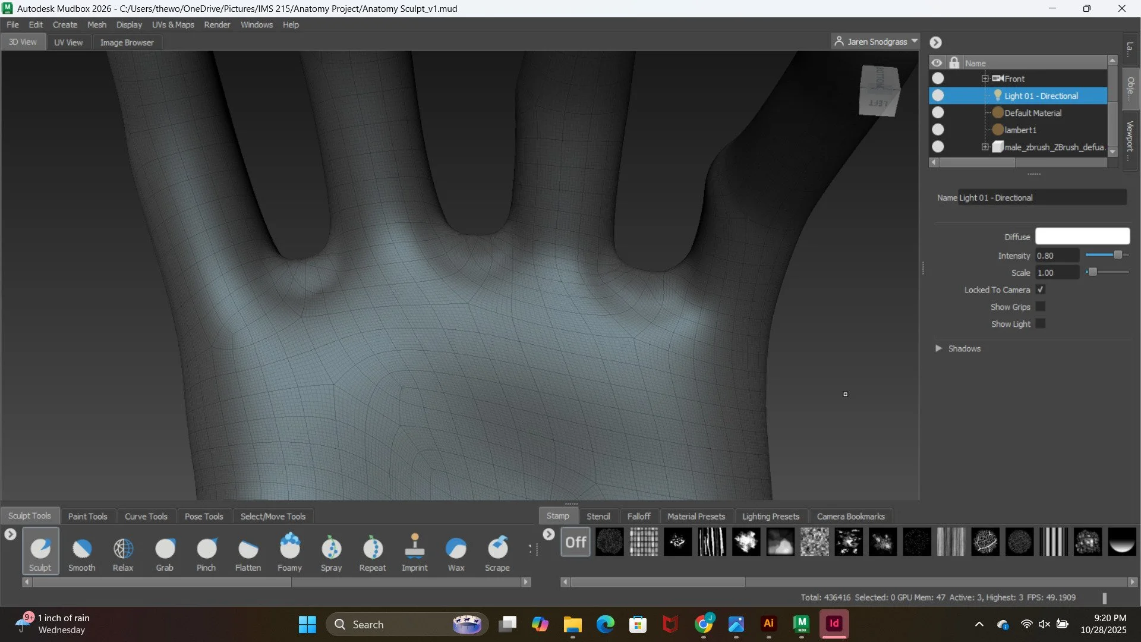Image resolution: width=1141 pixels, height=642 pixels.
Task: Turn the stamp Off button
Action: point(575,542)
